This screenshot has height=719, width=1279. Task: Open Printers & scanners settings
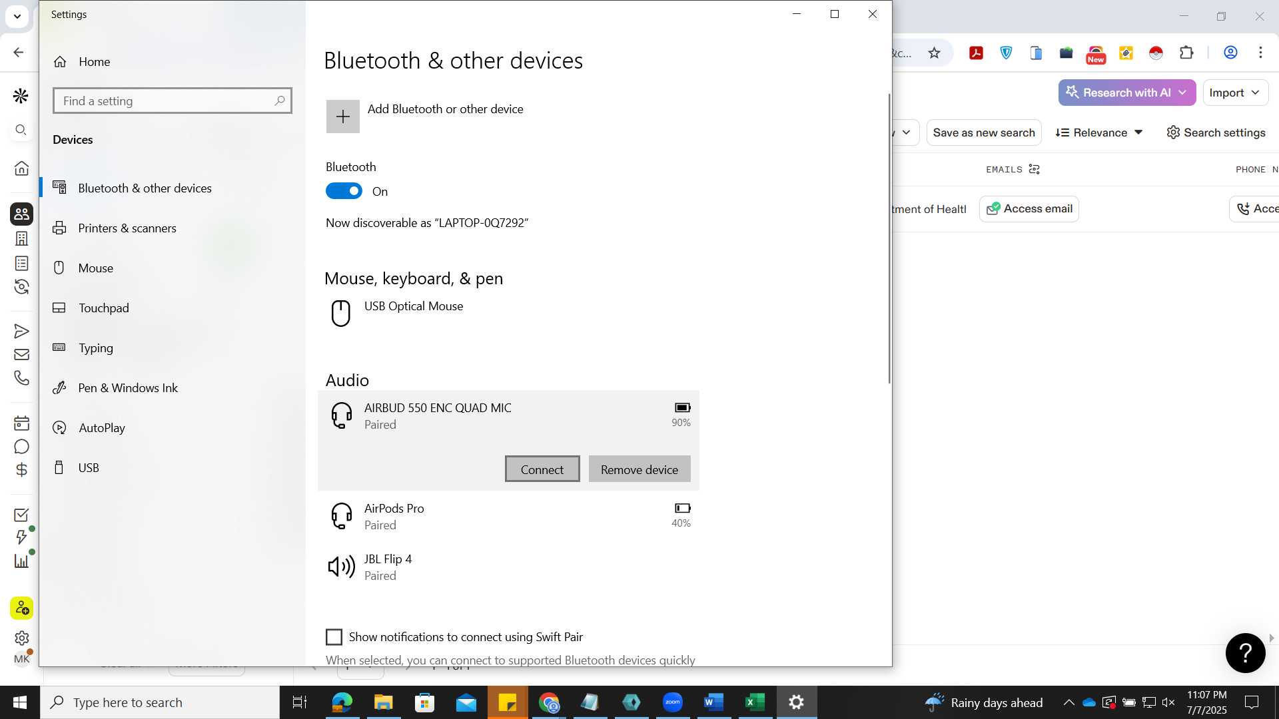127,228
